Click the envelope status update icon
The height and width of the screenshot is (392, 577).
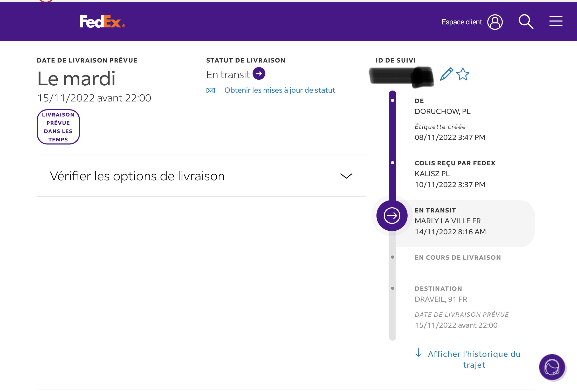tap(211, 91)
